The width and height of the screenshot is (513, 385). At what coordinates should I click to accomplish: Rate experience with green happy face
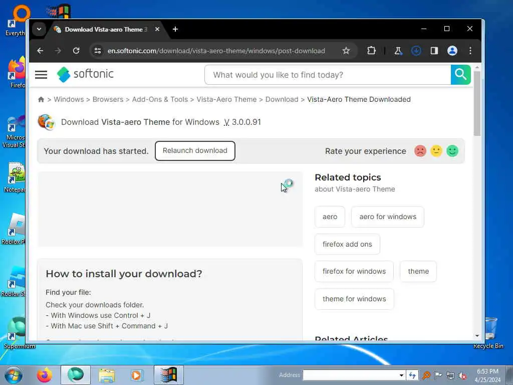pyautogui.click(x=452, y=151)
